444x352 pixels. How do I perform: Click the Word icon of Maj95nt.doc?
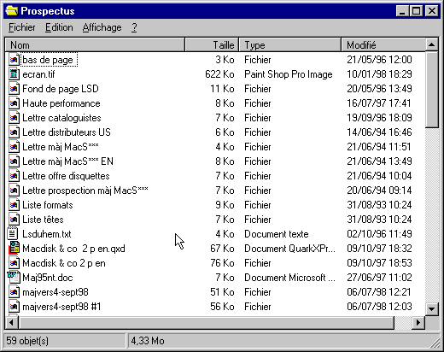(14, 278)
